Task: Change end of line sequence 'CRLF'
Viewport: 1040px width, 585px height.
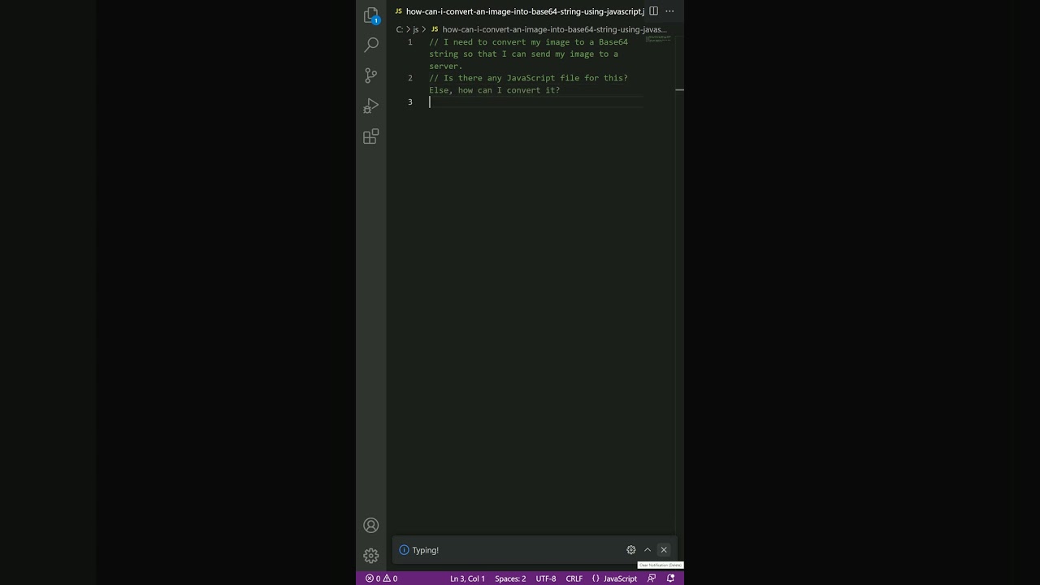Action: tap(574, 578)
